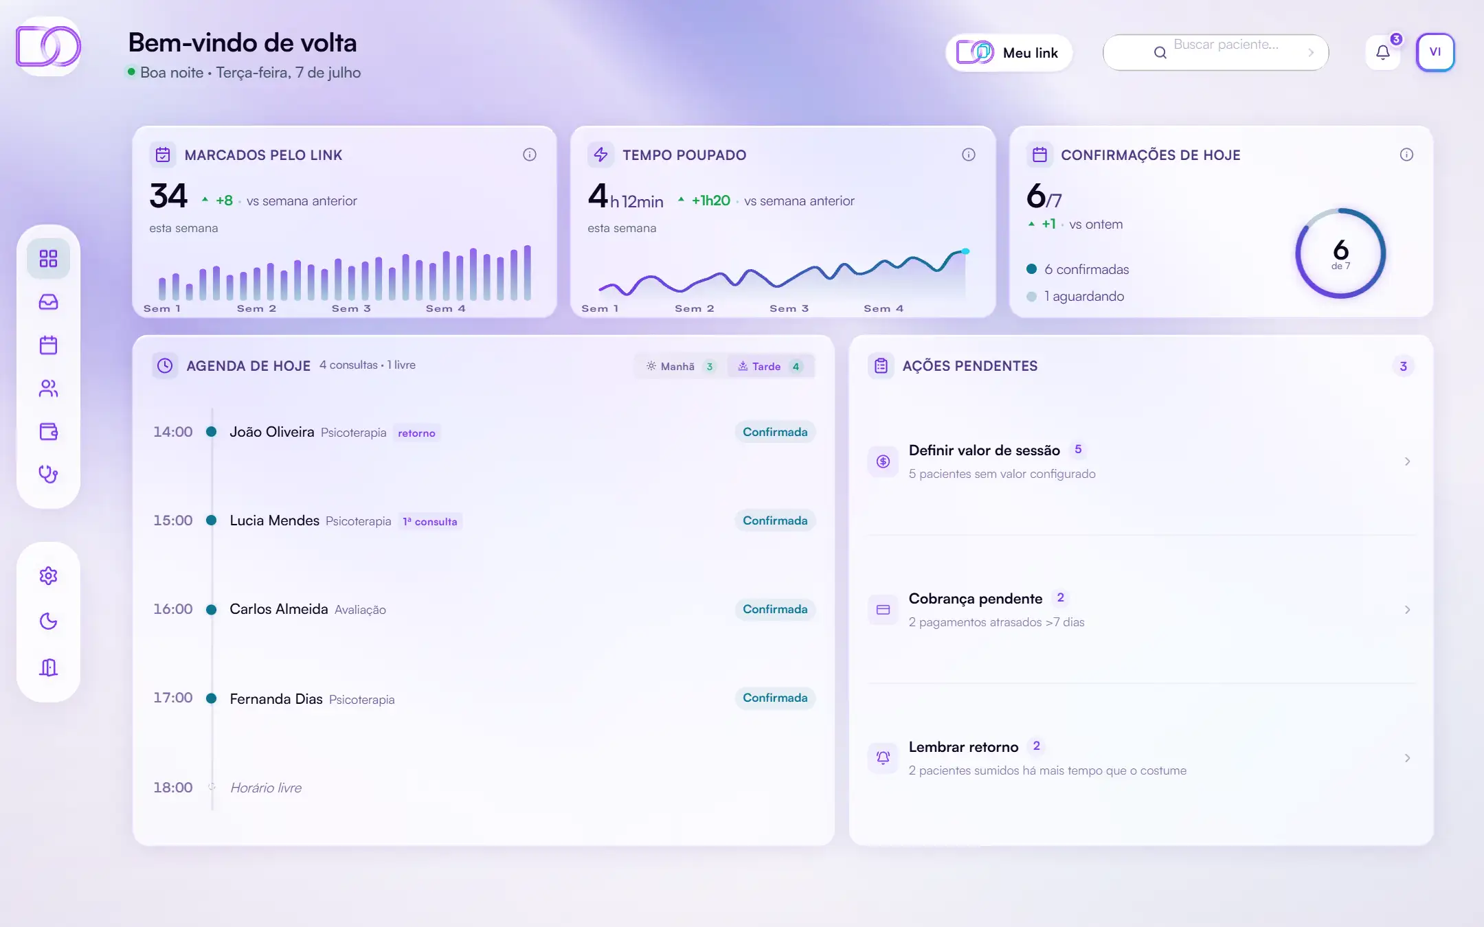Open the patients people icon in sidebar
This screenshot has width=1484, height=927.
(x=48, y=389)
